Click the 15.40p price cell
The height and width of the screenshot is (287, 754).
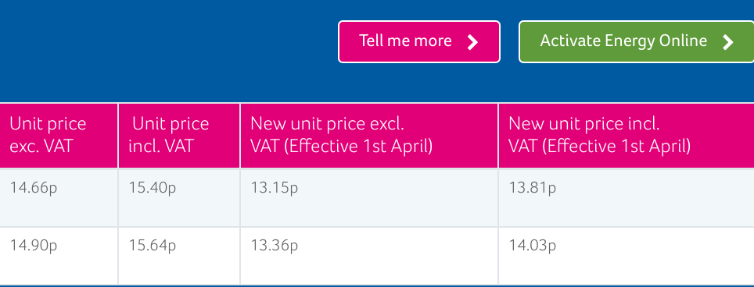[x=179, y=197]
